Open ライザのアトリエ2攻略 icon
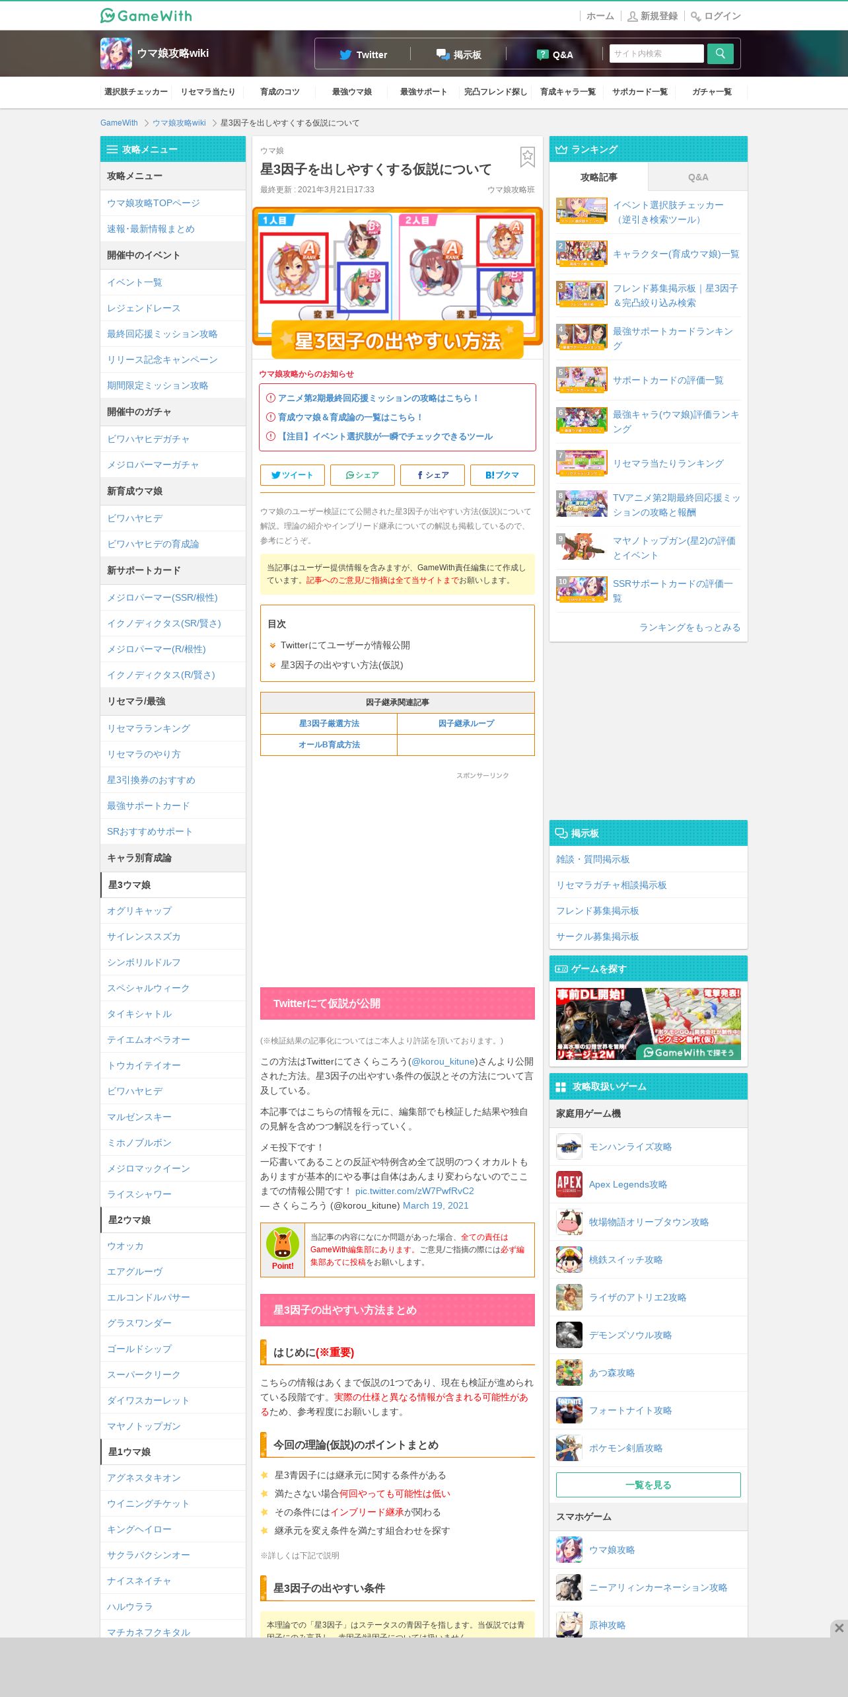This screenshot has height=1697, width=848. click(569, 1298)
